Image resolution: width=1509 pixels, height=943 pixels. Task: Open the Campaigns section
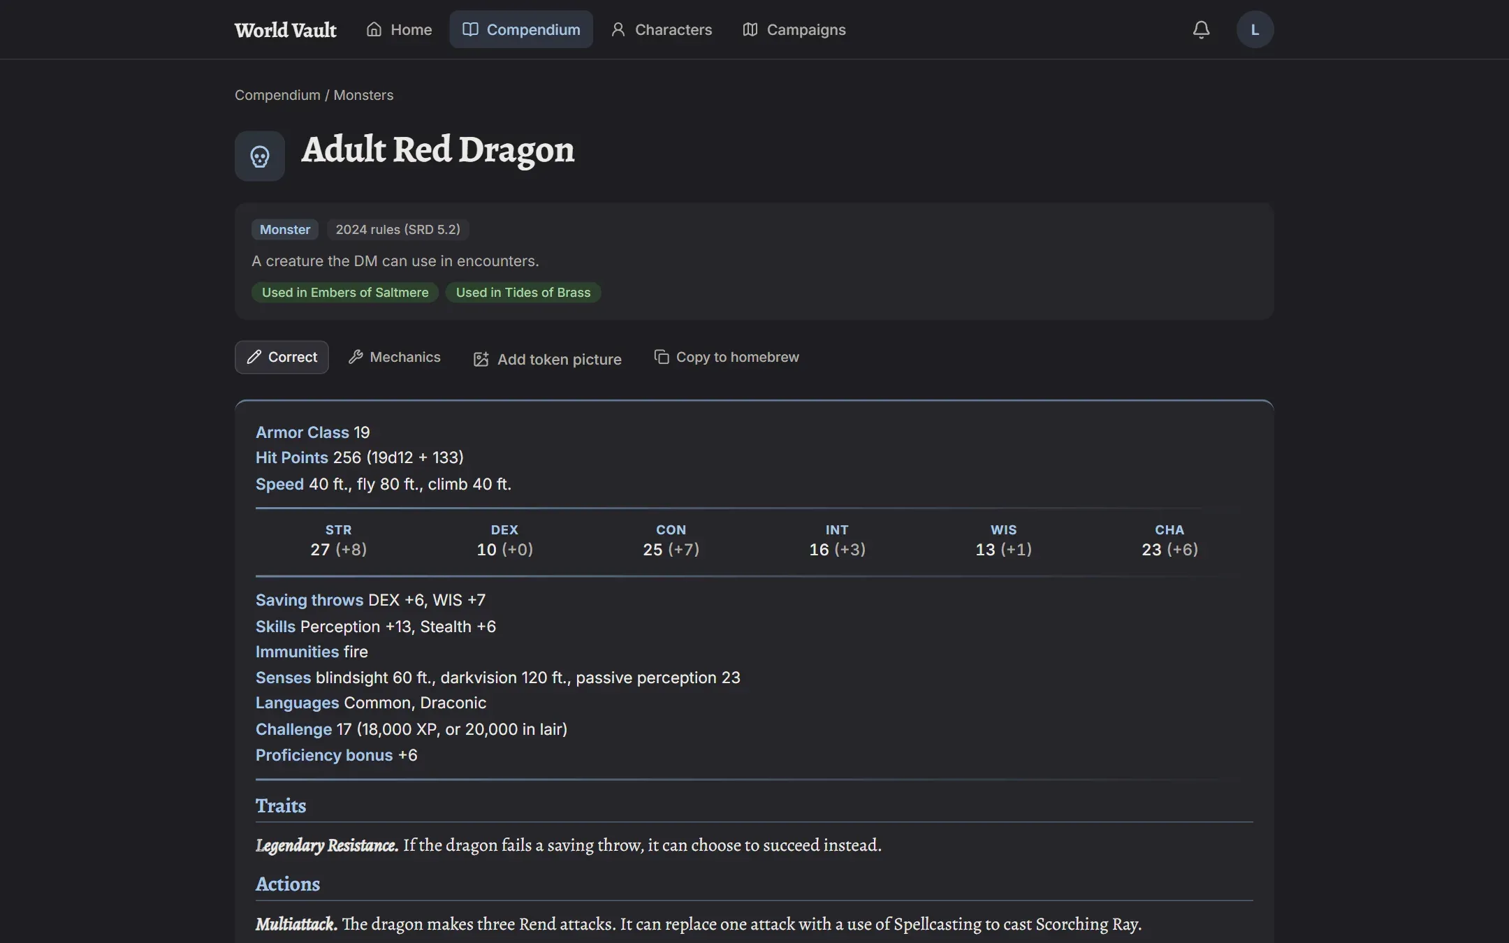794,29
